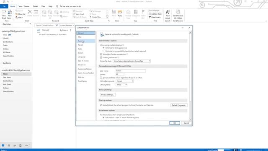Click the Privacy Settings button
Image resolution: width=268 pixels, height=151 pixels.
108,95
